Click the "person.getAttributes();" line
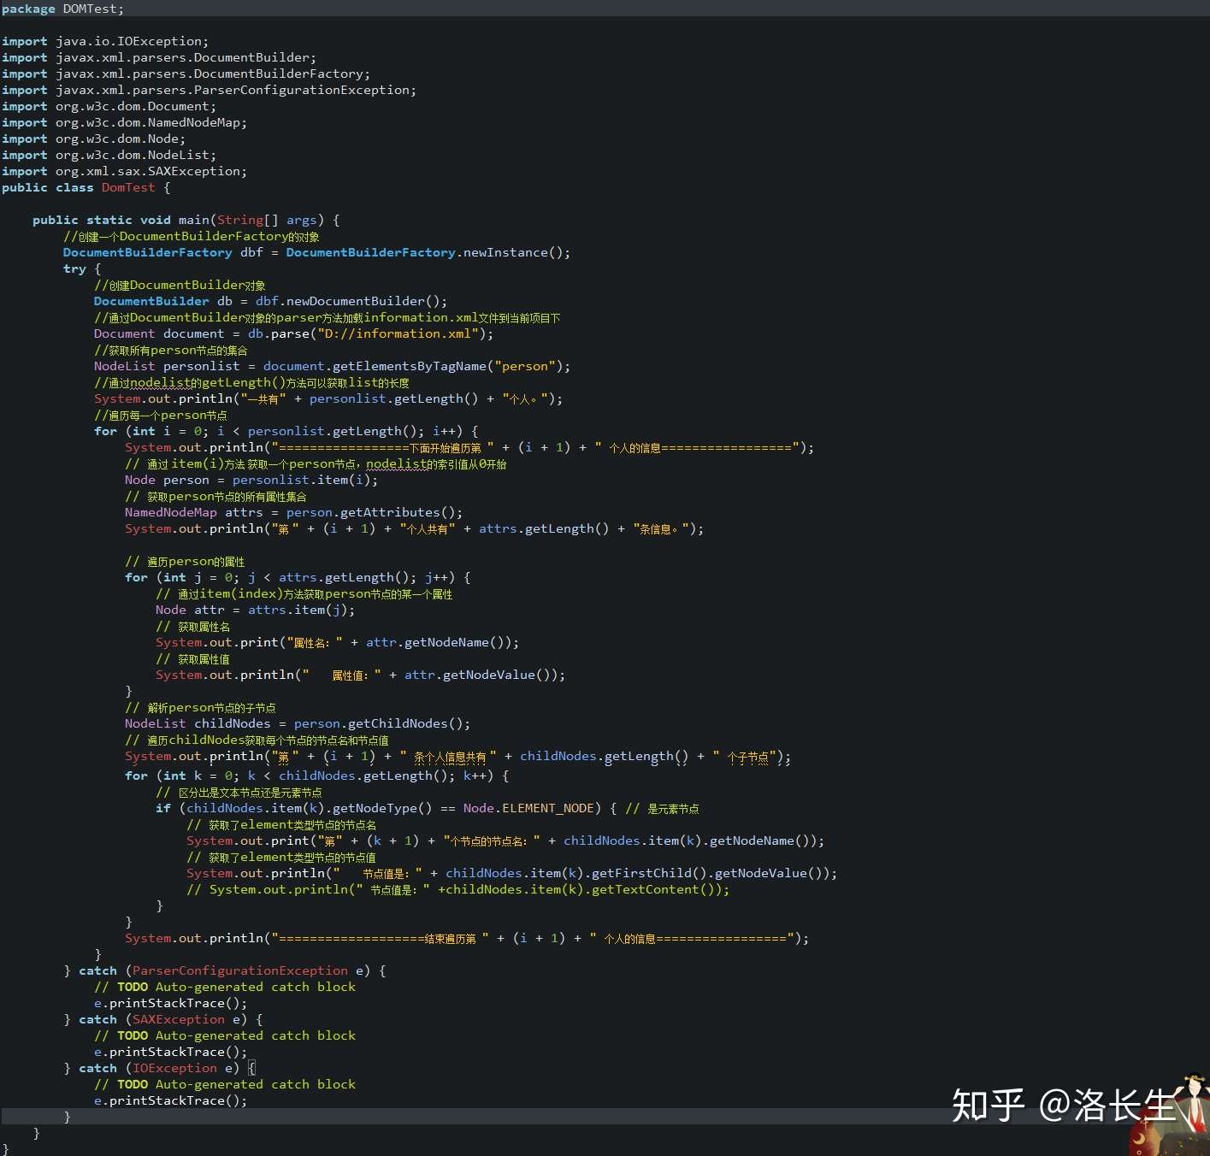The height and width of the screenshot is (1156, 1210). click(x=293, y=512)
